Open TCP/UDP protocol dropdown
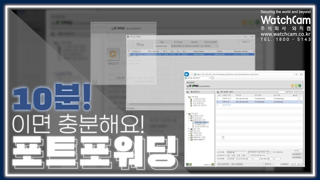Image resolution: width=320 pixels, height=180 pixels. [x=232, y=159]
